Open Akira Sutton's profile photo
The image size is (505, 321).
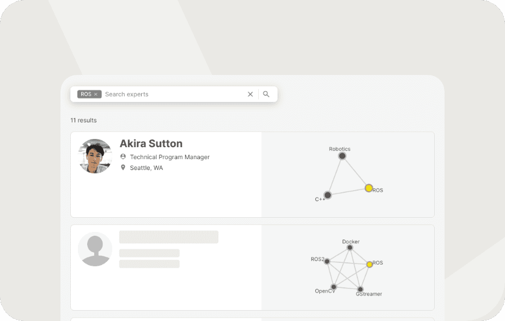coord(95,156)
